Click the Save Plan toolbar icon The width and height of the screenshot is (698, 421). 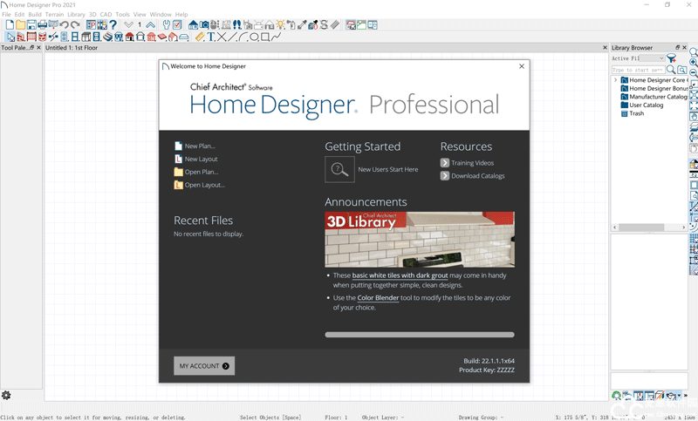coord(31,25)
